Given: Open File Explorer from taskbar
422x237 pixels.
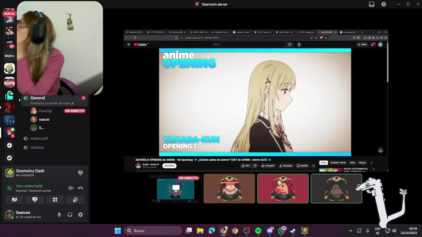Looking at the screenshot, I should click(200, 231).
